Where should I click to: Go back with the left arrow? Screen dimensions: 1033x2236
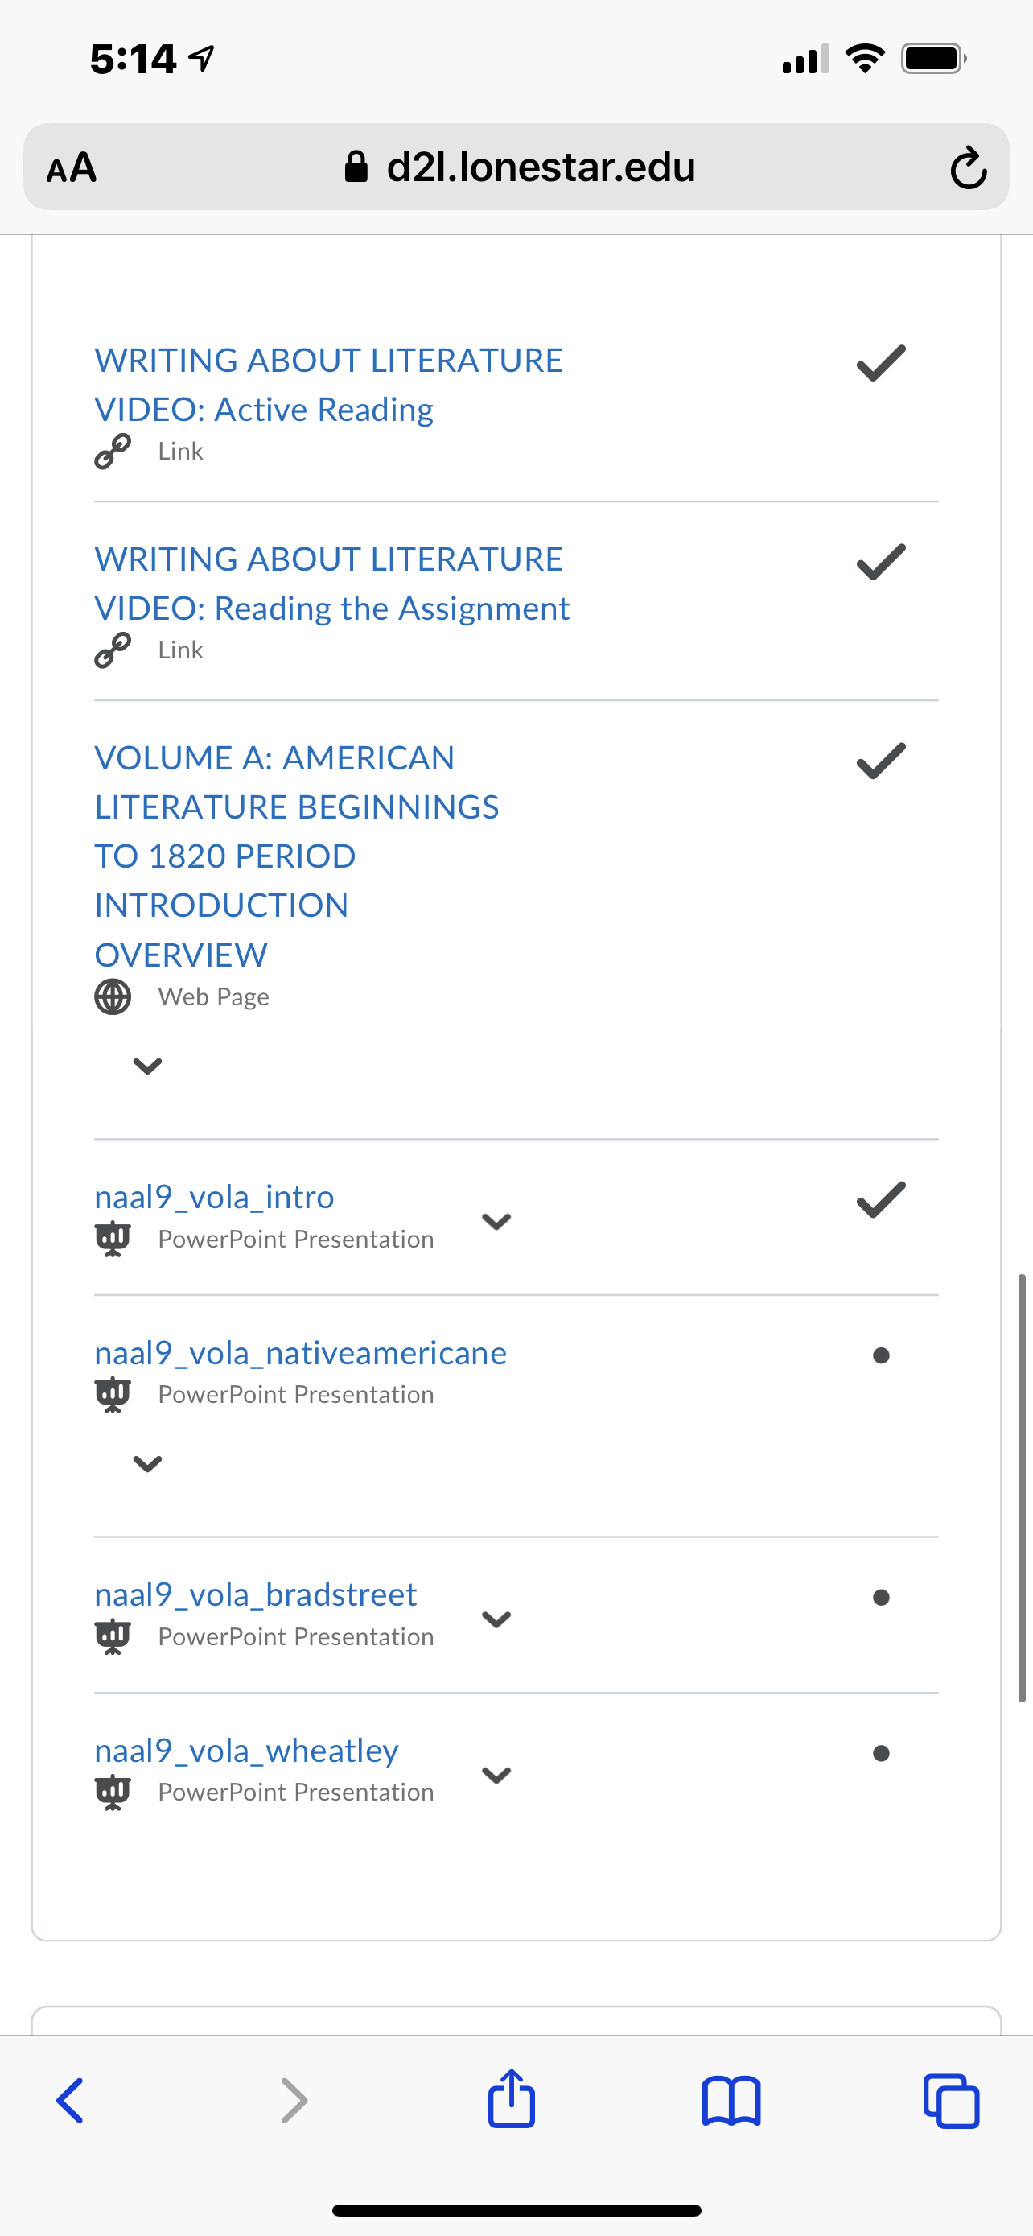[x=69, y=2101]
